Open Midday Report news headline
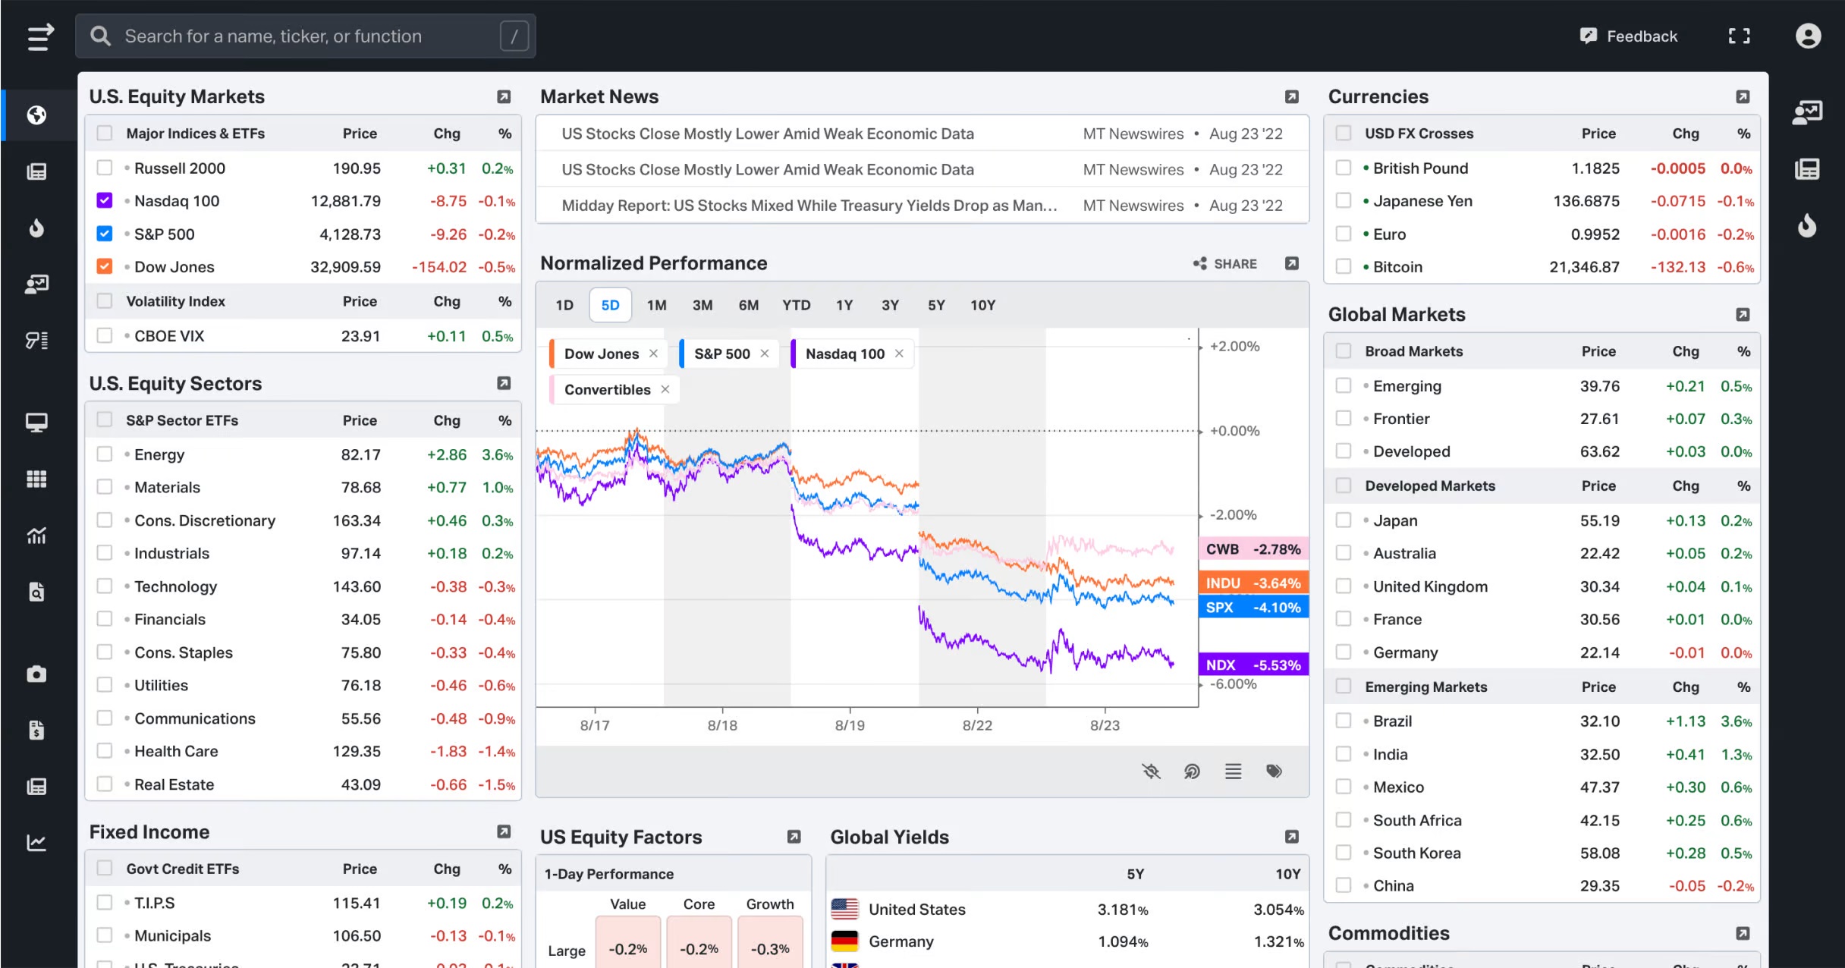Screen dimensions: 1845x968 809,206
